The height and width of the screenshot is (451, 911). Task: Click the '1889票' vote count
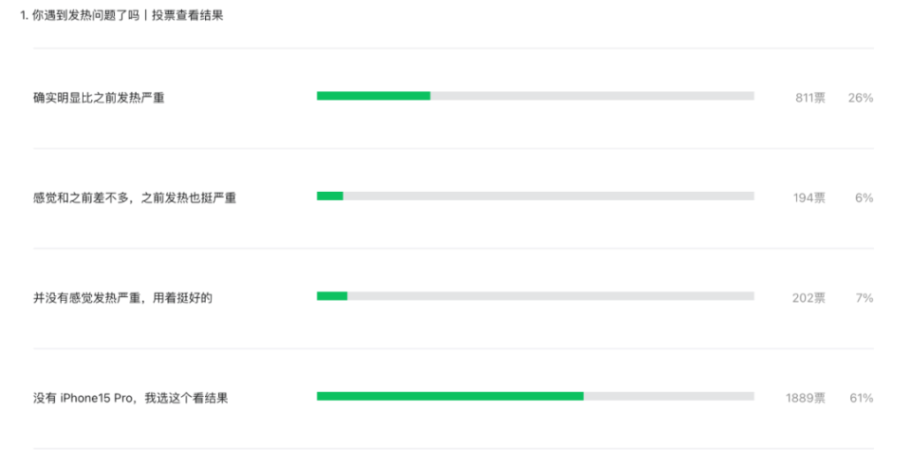point(806,398)
